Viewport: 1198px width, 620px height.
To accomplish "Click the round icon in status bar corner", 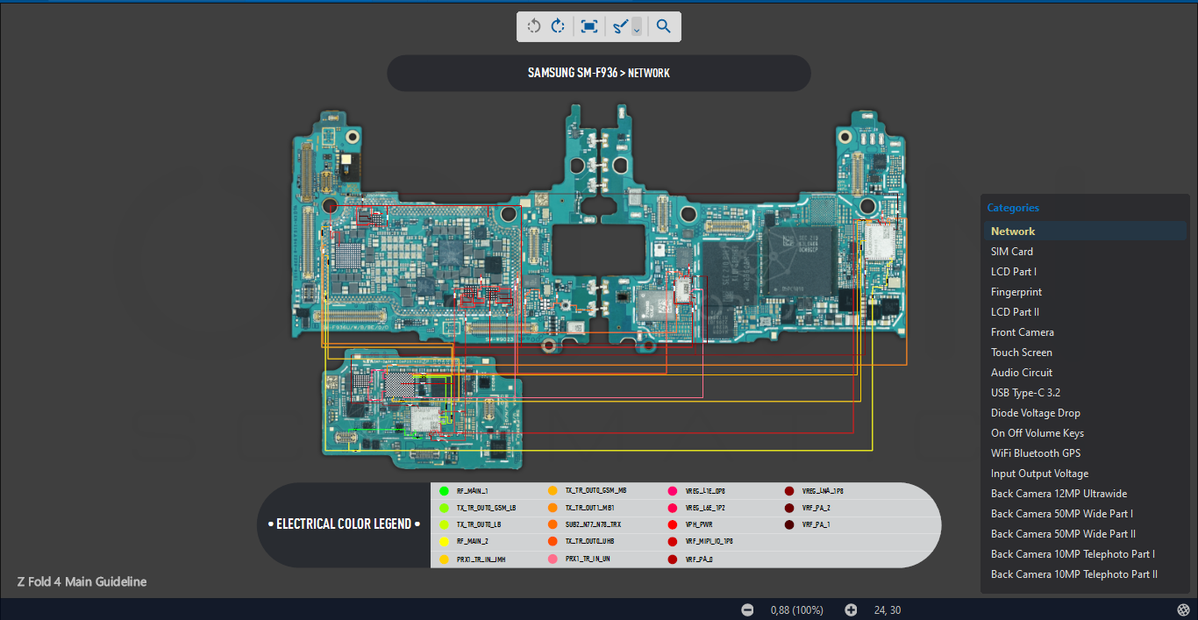I will (x=1184, y=609).
